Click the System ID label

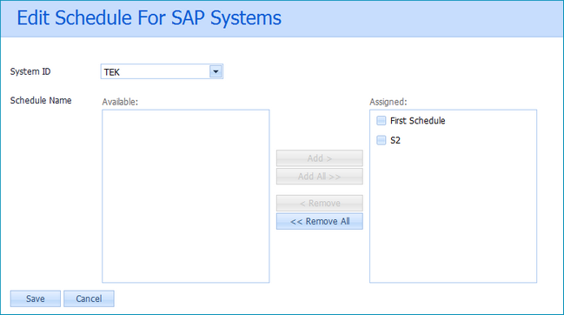click(30, 71)
